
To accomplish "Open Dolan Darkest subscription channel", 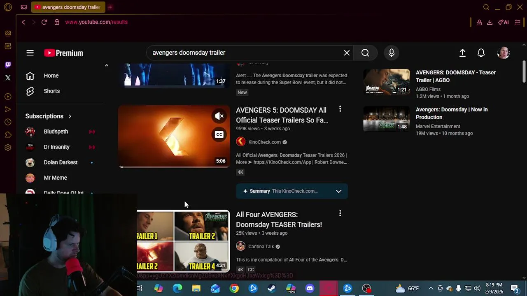I will click(61, 162).
